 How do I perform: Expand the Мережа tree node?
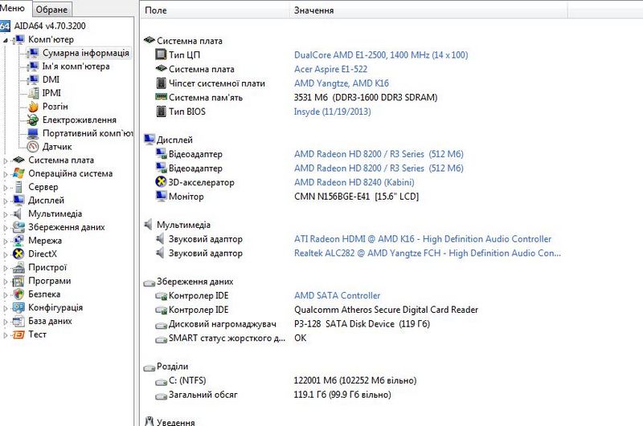[7, 241]
